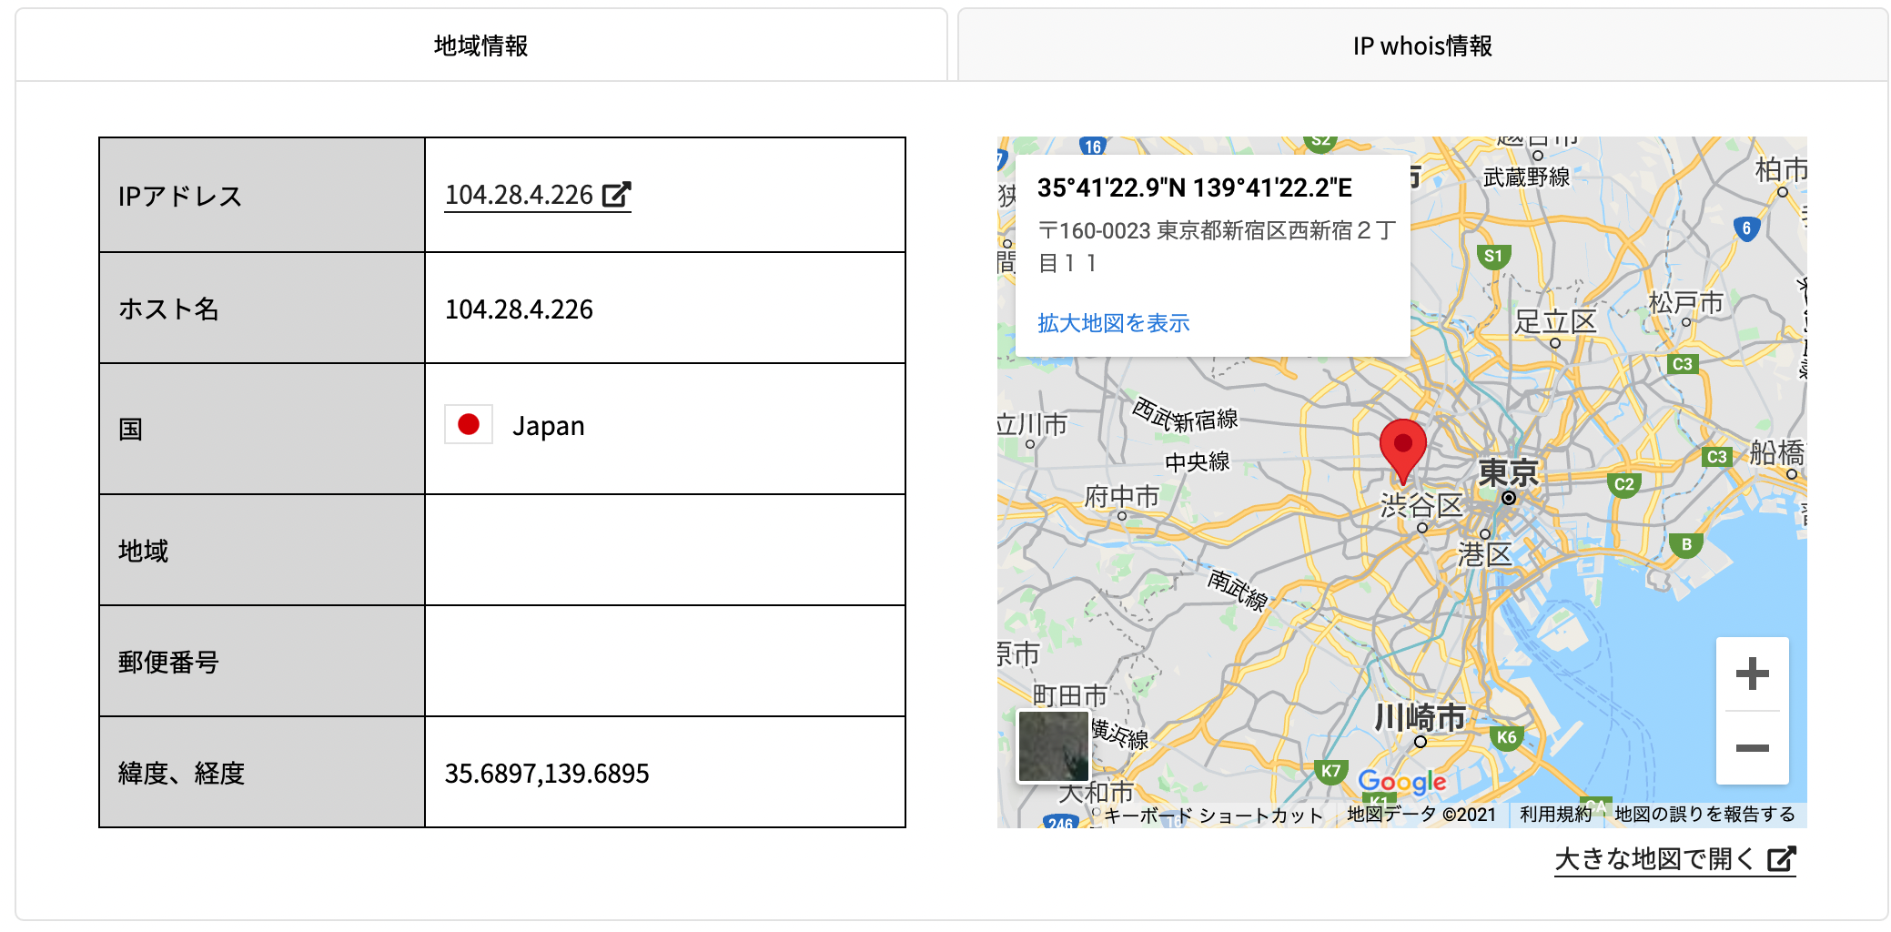The height and width of the screenshot is (932, 1891).
Task: Toggle satellite view thumbnail on map
Action: 1053,746
